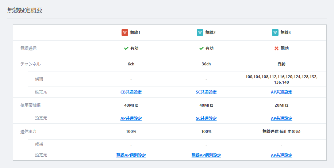The height and width of the screenshot is (168, 334).
Task: Click the 送信出力 row label
Action: click(28, 131)
